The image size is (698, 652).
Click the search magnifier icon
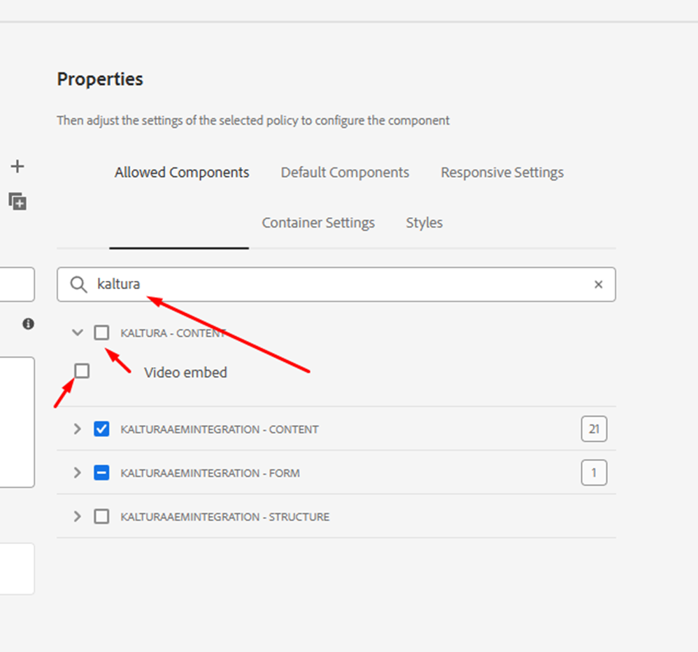[x=78, y=284]
